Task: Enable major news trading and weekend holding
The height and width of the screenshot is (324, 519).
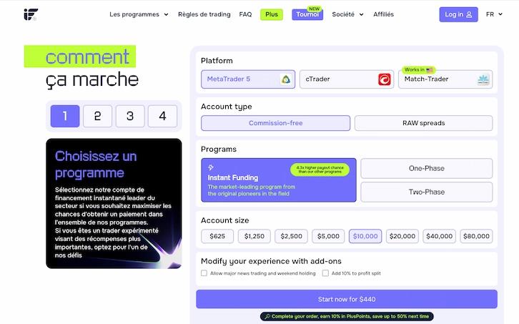Action: tap(204, 273)
